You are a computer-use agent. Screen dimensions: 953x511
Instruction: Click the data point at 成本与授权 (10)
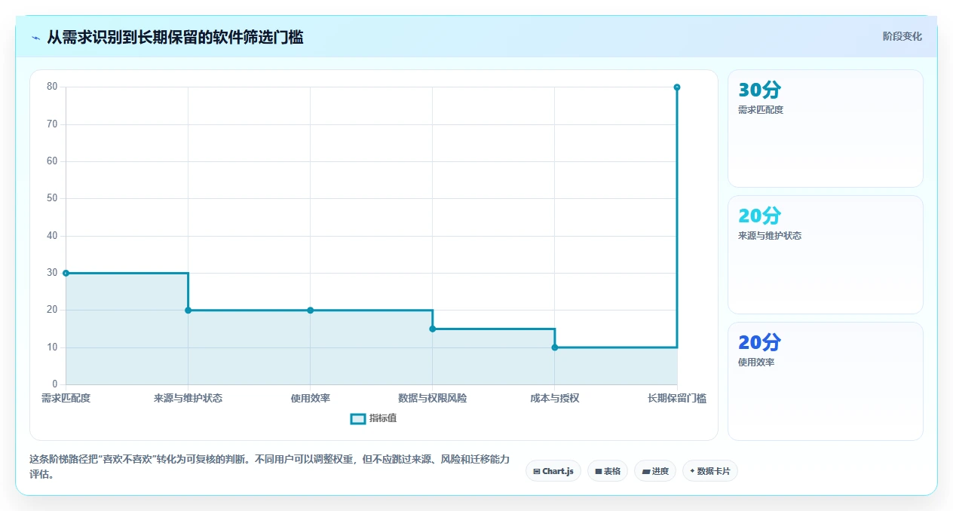(x=555, y=347)
